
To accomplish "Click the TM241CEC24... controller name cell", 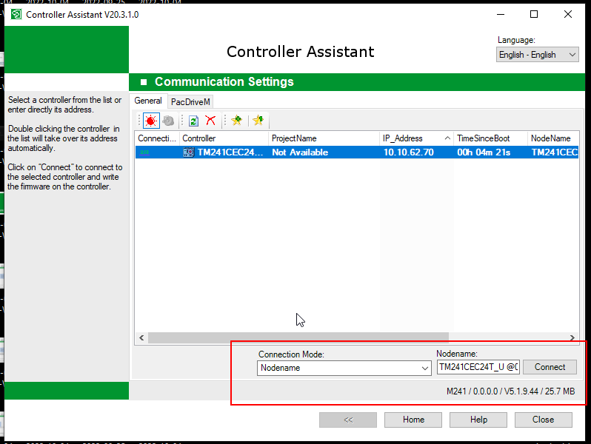I will pos(230,152).
